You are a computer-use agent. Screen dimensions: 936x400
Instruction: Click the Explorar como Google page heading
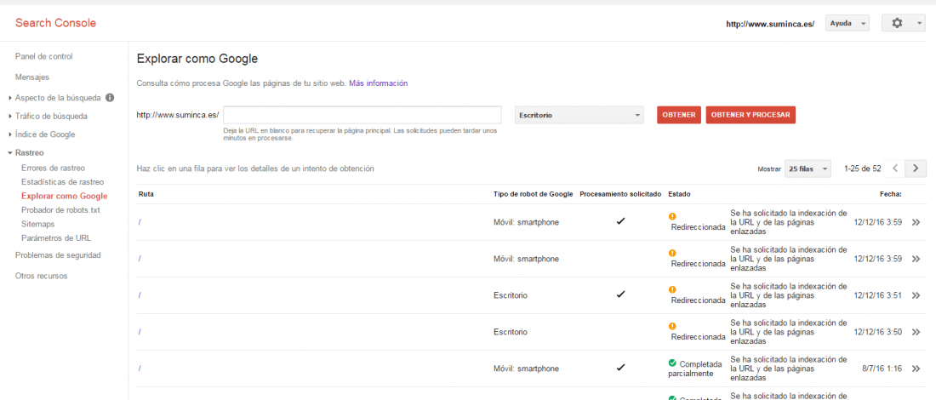(x=197, y=59)
